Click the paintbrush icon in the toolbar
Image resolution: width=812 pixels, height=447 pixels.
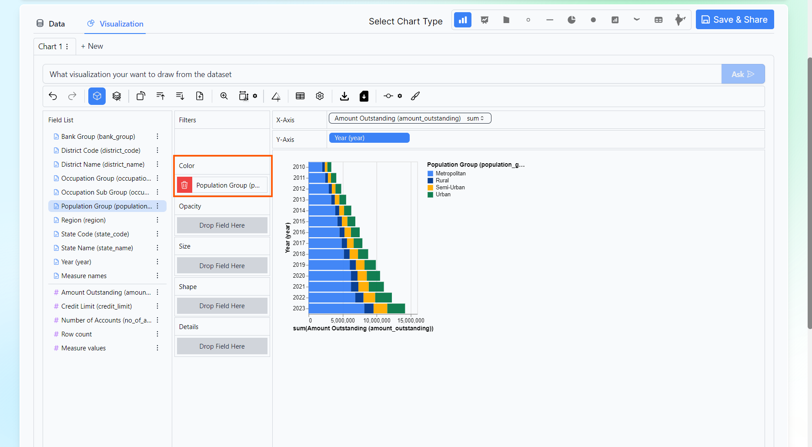(415, 96)
